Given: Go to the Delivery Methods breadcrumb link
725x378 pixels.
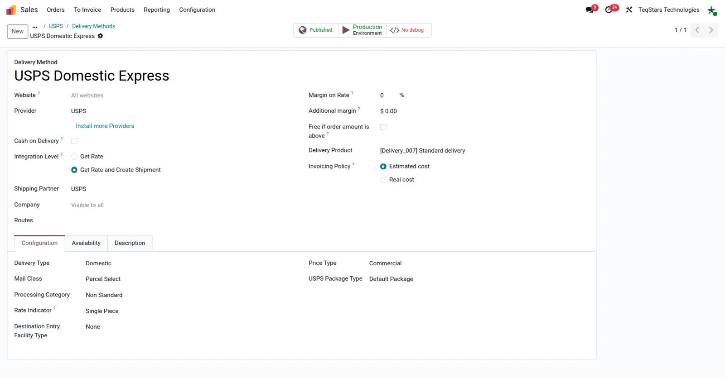Looking at the screenshot, I should coord(94,26).
